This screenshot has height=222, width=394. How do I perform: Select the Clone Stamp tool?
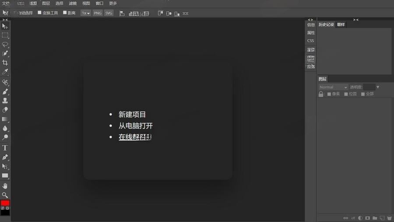[x=5, y=101]
